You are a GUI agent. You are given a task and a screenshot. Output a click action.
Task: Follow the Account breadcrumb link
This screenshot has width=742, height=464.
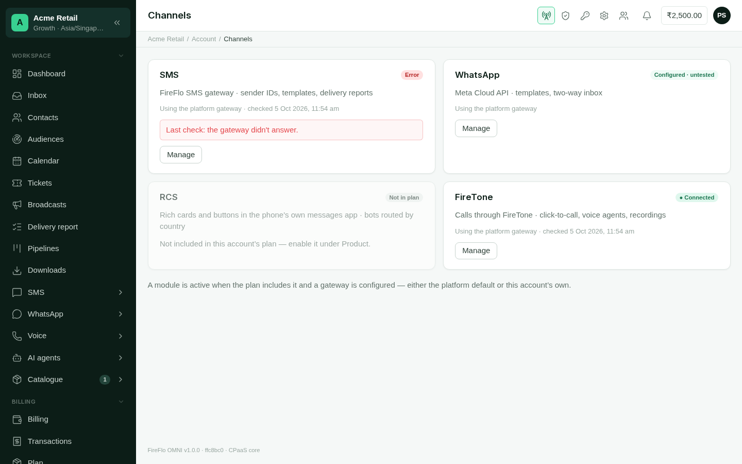[x=204, y=39]
